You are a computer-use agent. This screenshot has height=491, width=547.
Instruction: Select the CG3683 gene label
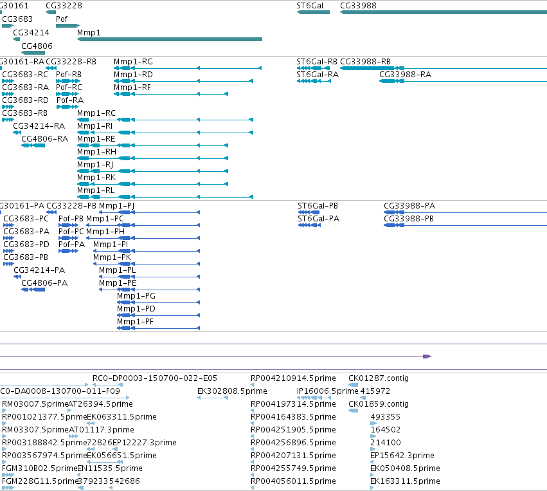17,19
